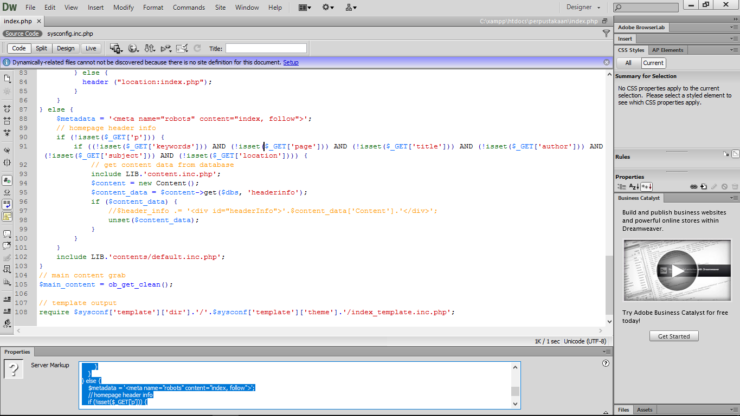This screenshot has width=740, height=416.
Task: Play the Business Catalyst video thumbnail
Action: tap(677, 269)
